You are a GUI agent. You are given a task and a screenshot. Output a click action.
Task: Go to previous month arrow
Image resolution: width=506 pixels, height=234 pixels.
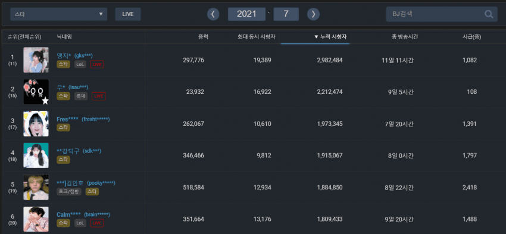213,14
